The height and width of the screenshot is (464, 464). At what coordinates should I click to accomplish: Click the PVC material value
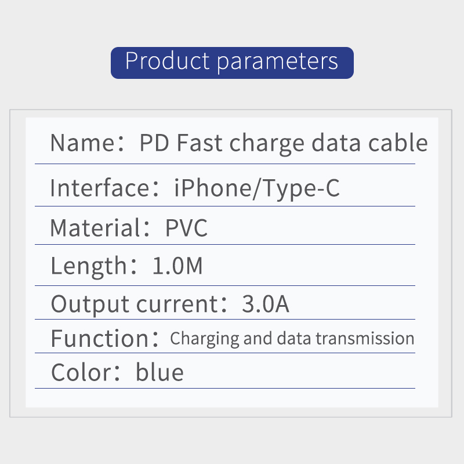(x=186, y=228)
